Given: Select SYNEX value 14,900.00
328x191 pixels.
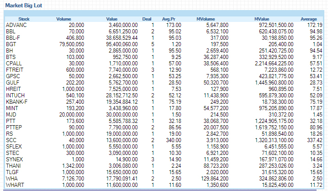Looking at the screenshot, I should [127, 159].
